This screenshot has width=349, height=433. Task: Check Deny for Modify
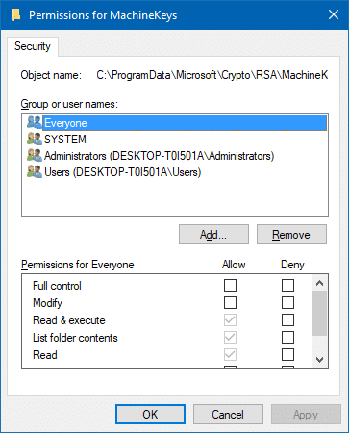tap(287, 302)
